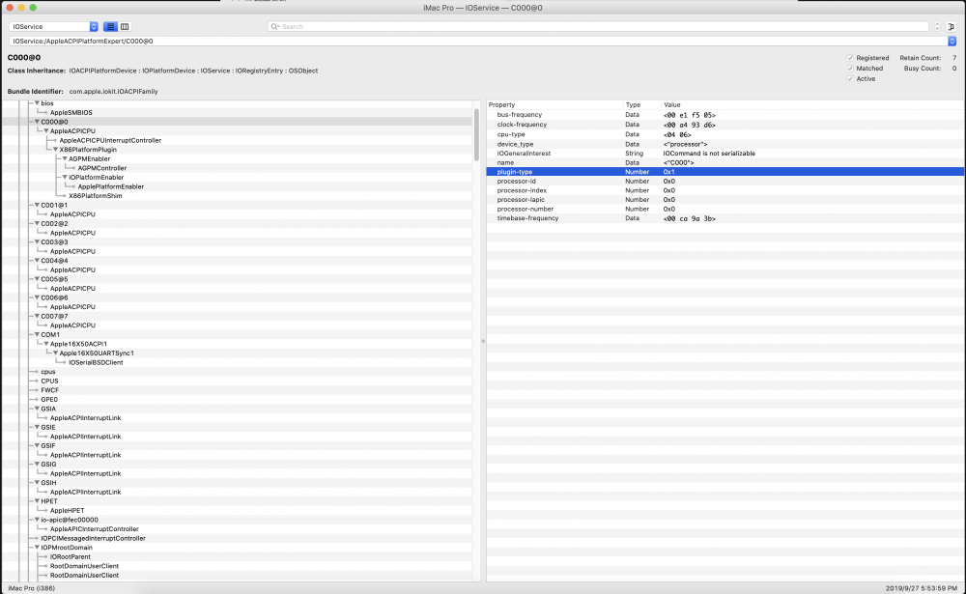Select the IOGeneralInterest property row
This screenshot has height=594, width=966.
tap(725, 154)
